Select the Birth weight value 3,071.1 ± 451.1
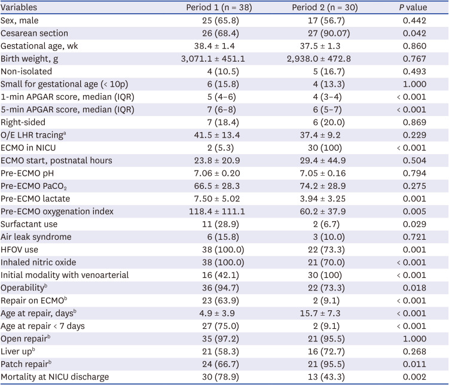449x385 pixels. click(212, 59)
